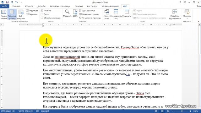The width and height of the screenshot is (201, 113).
Task: Open Customize Quick Access Toolbar dropdown
Action: point(22,2)
